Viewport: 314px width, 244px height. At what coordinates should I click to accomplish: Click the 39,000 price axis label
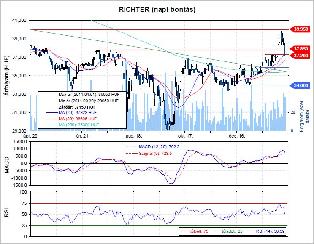pyautogui.click(x=19, y=39)
